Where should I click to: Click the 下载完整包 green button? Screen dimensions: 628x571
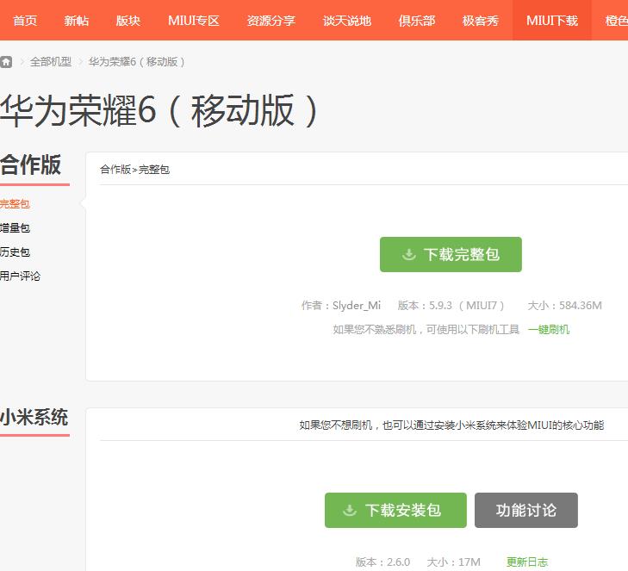(451, 254)
